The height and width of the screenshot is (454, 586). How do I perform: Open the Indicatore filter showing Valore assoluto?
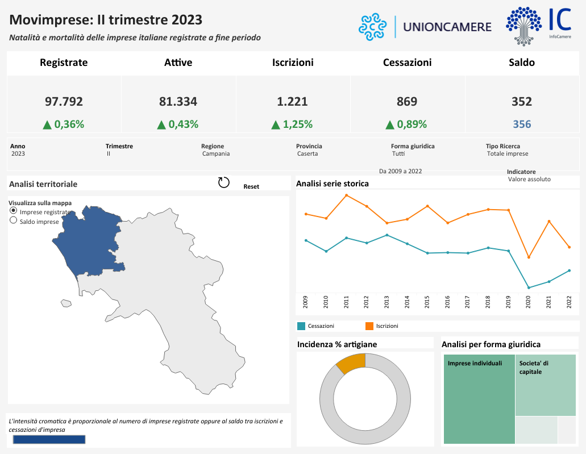[529, 179]
